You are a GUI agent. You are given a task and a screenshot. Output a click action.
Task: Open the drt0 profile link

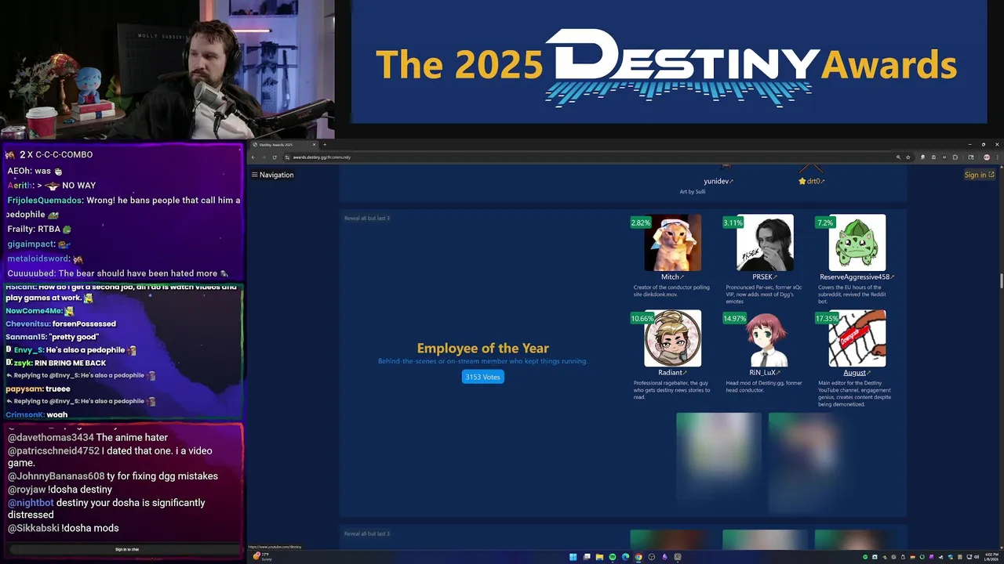click(x=815, y=181)
